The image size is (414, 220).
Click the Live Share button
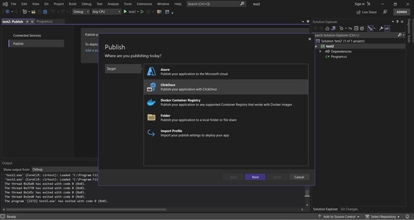click(366, 12)
